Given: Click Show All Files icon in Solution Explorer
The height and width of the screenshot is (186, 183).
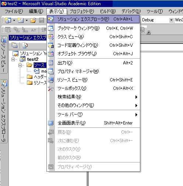Looking at the screenshot, I should coord(25,45).
